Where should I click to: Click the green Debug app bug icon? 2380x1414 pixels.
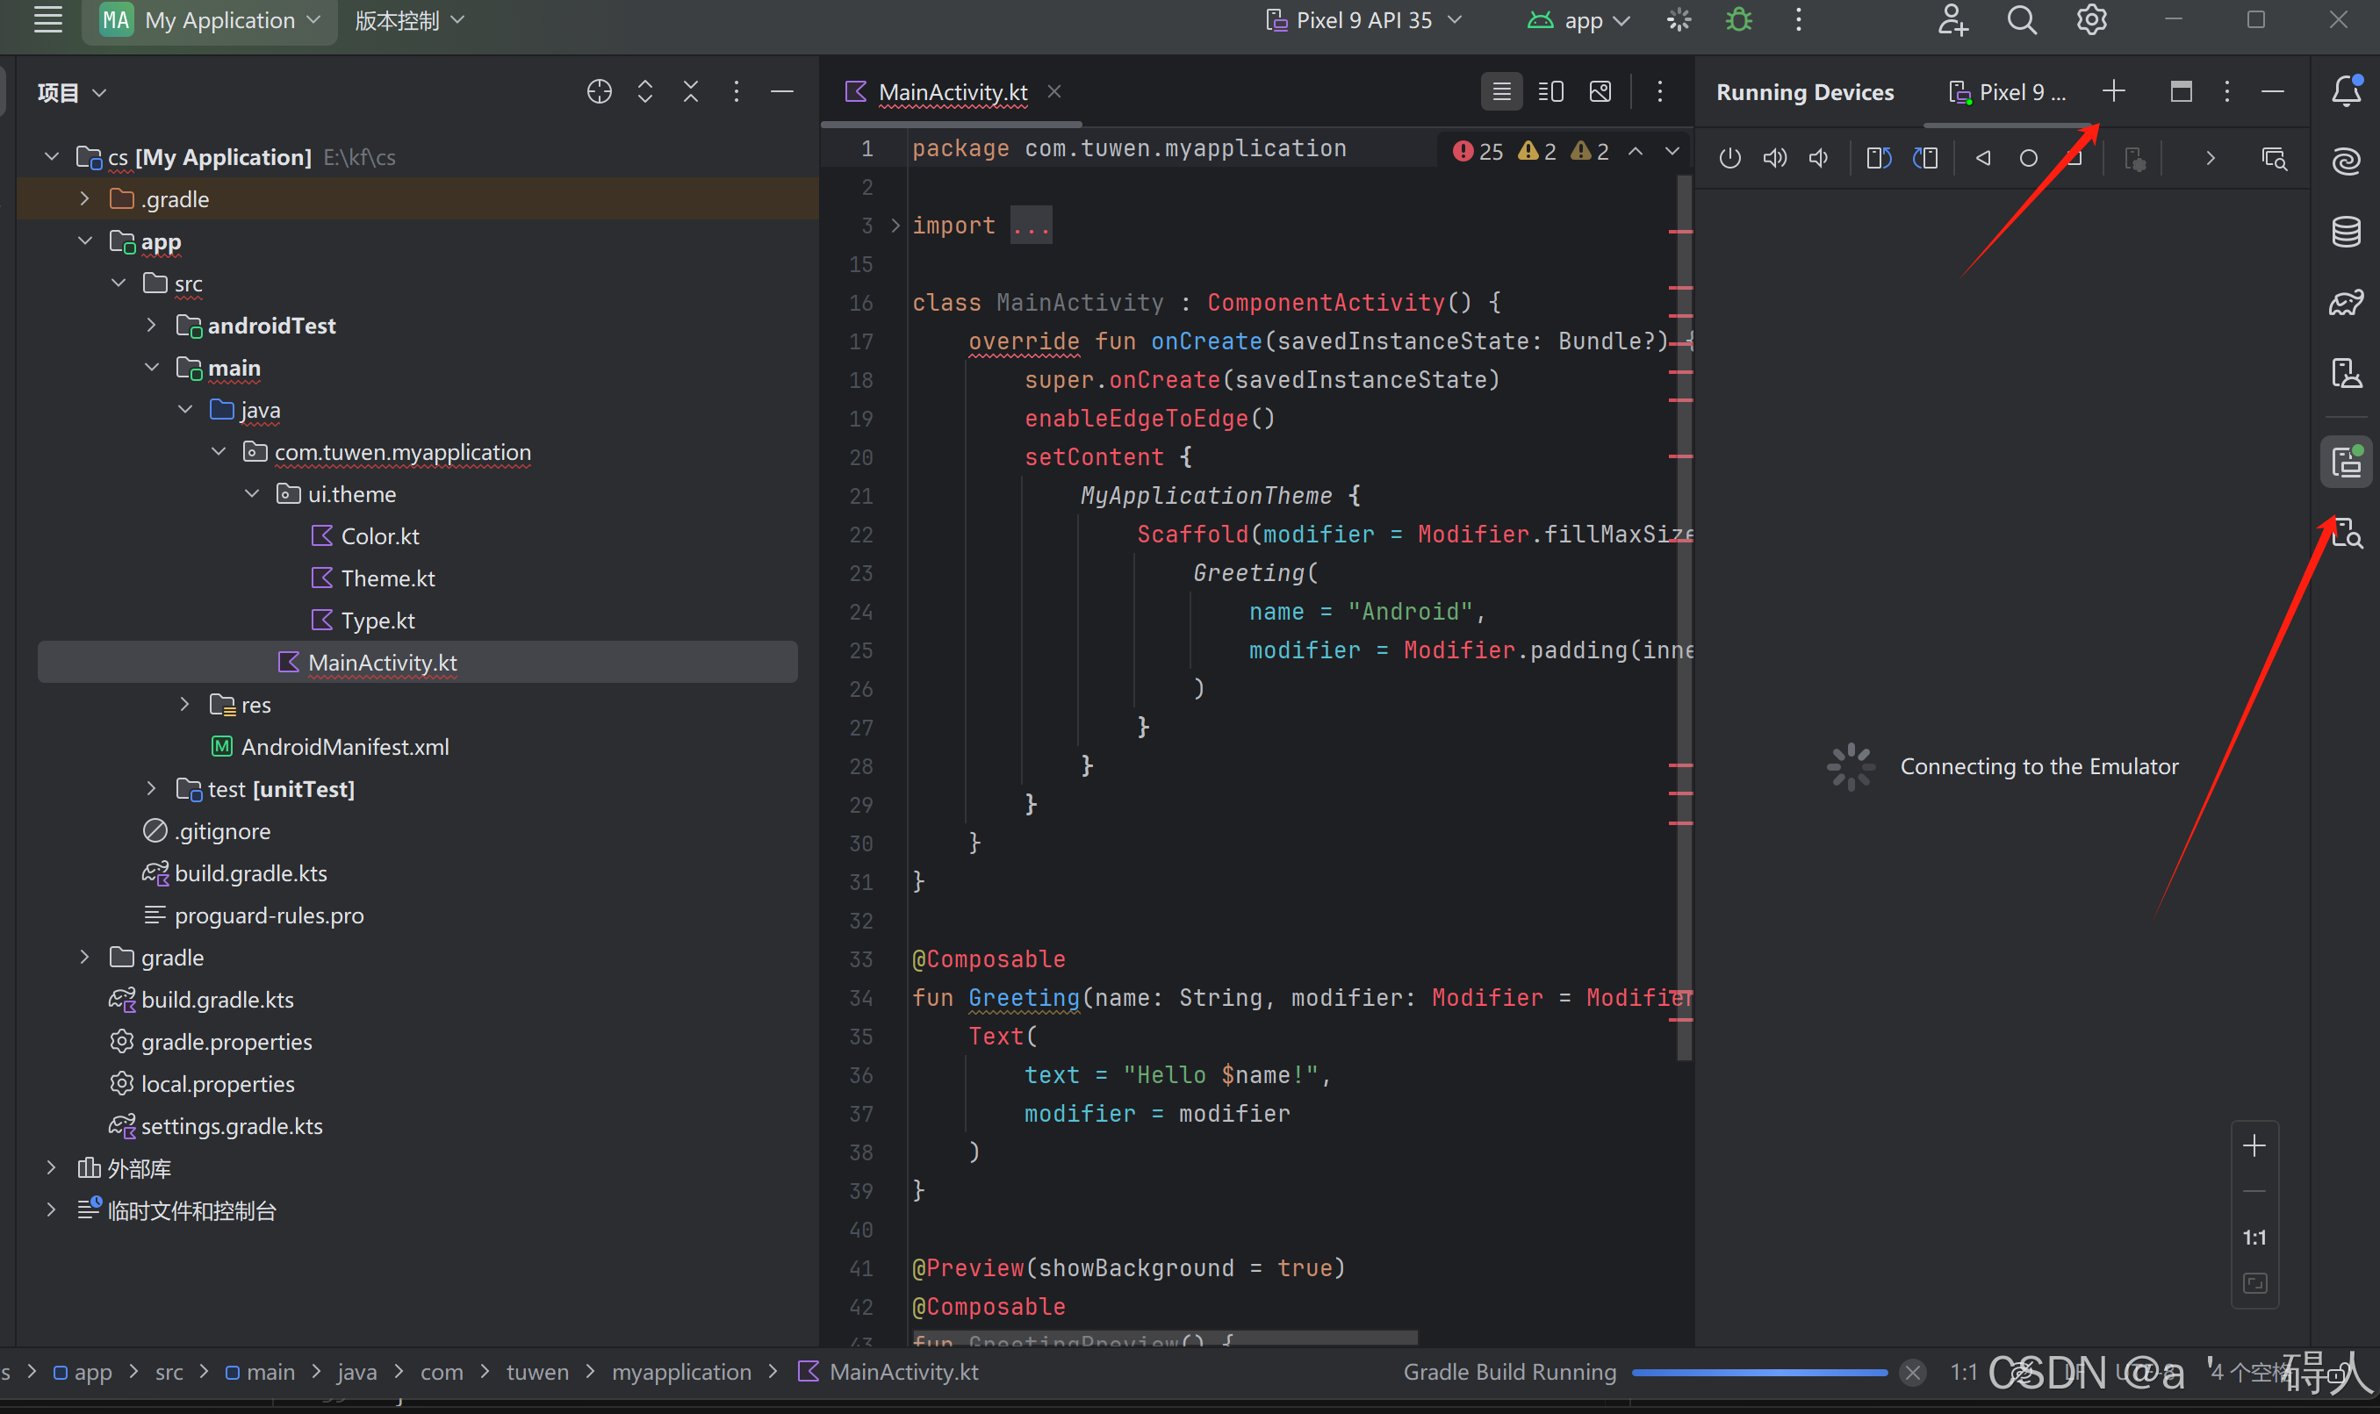1739,20
